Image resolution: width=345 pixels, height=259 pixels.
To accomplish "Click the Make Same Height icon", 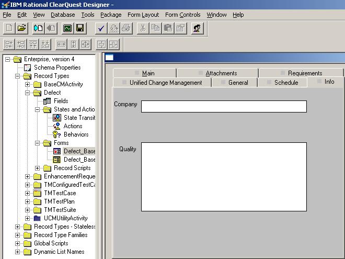I will 73,44.
